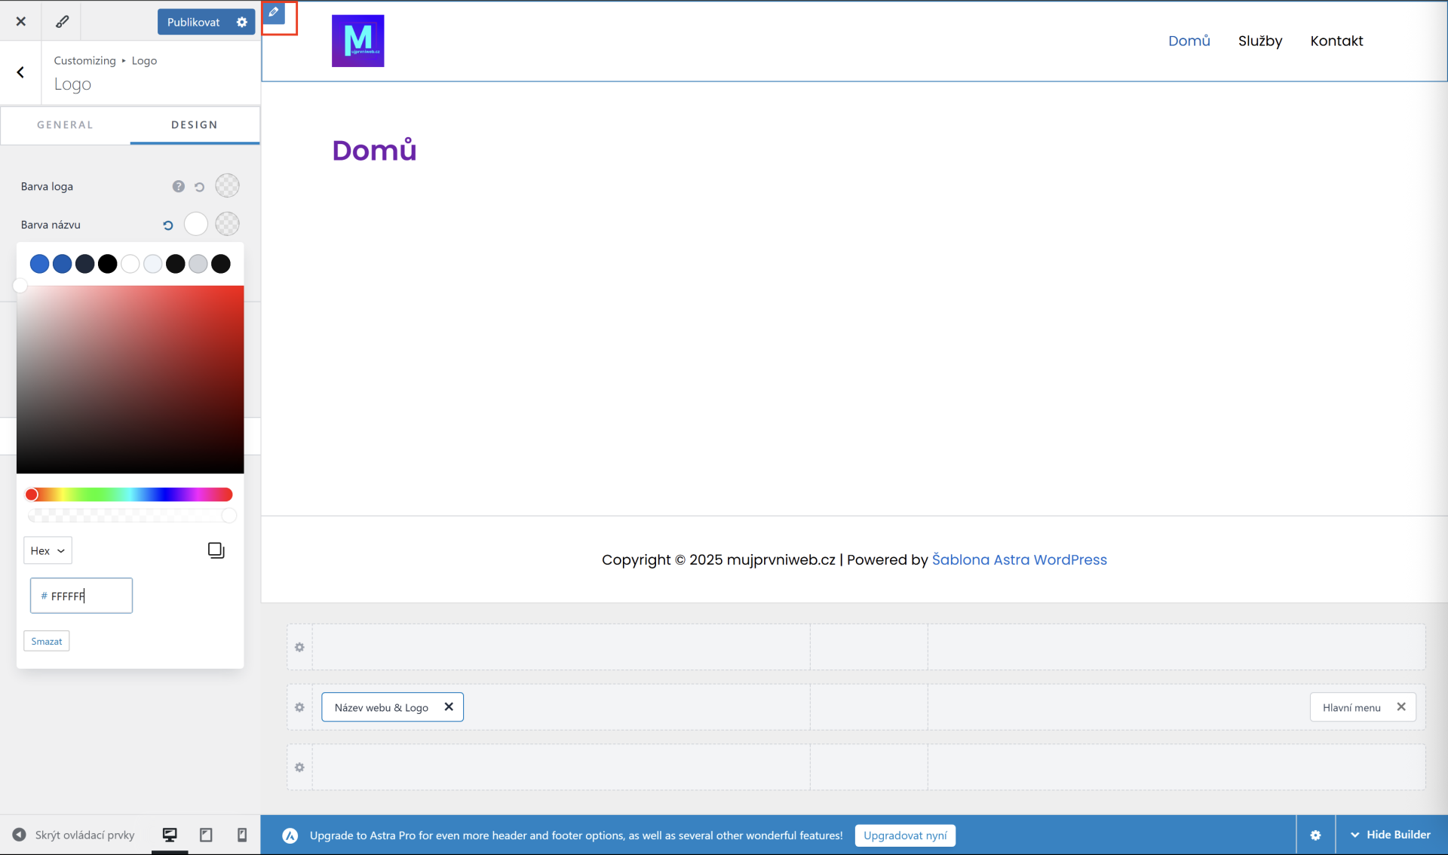Open the publish settings gear

242,22
